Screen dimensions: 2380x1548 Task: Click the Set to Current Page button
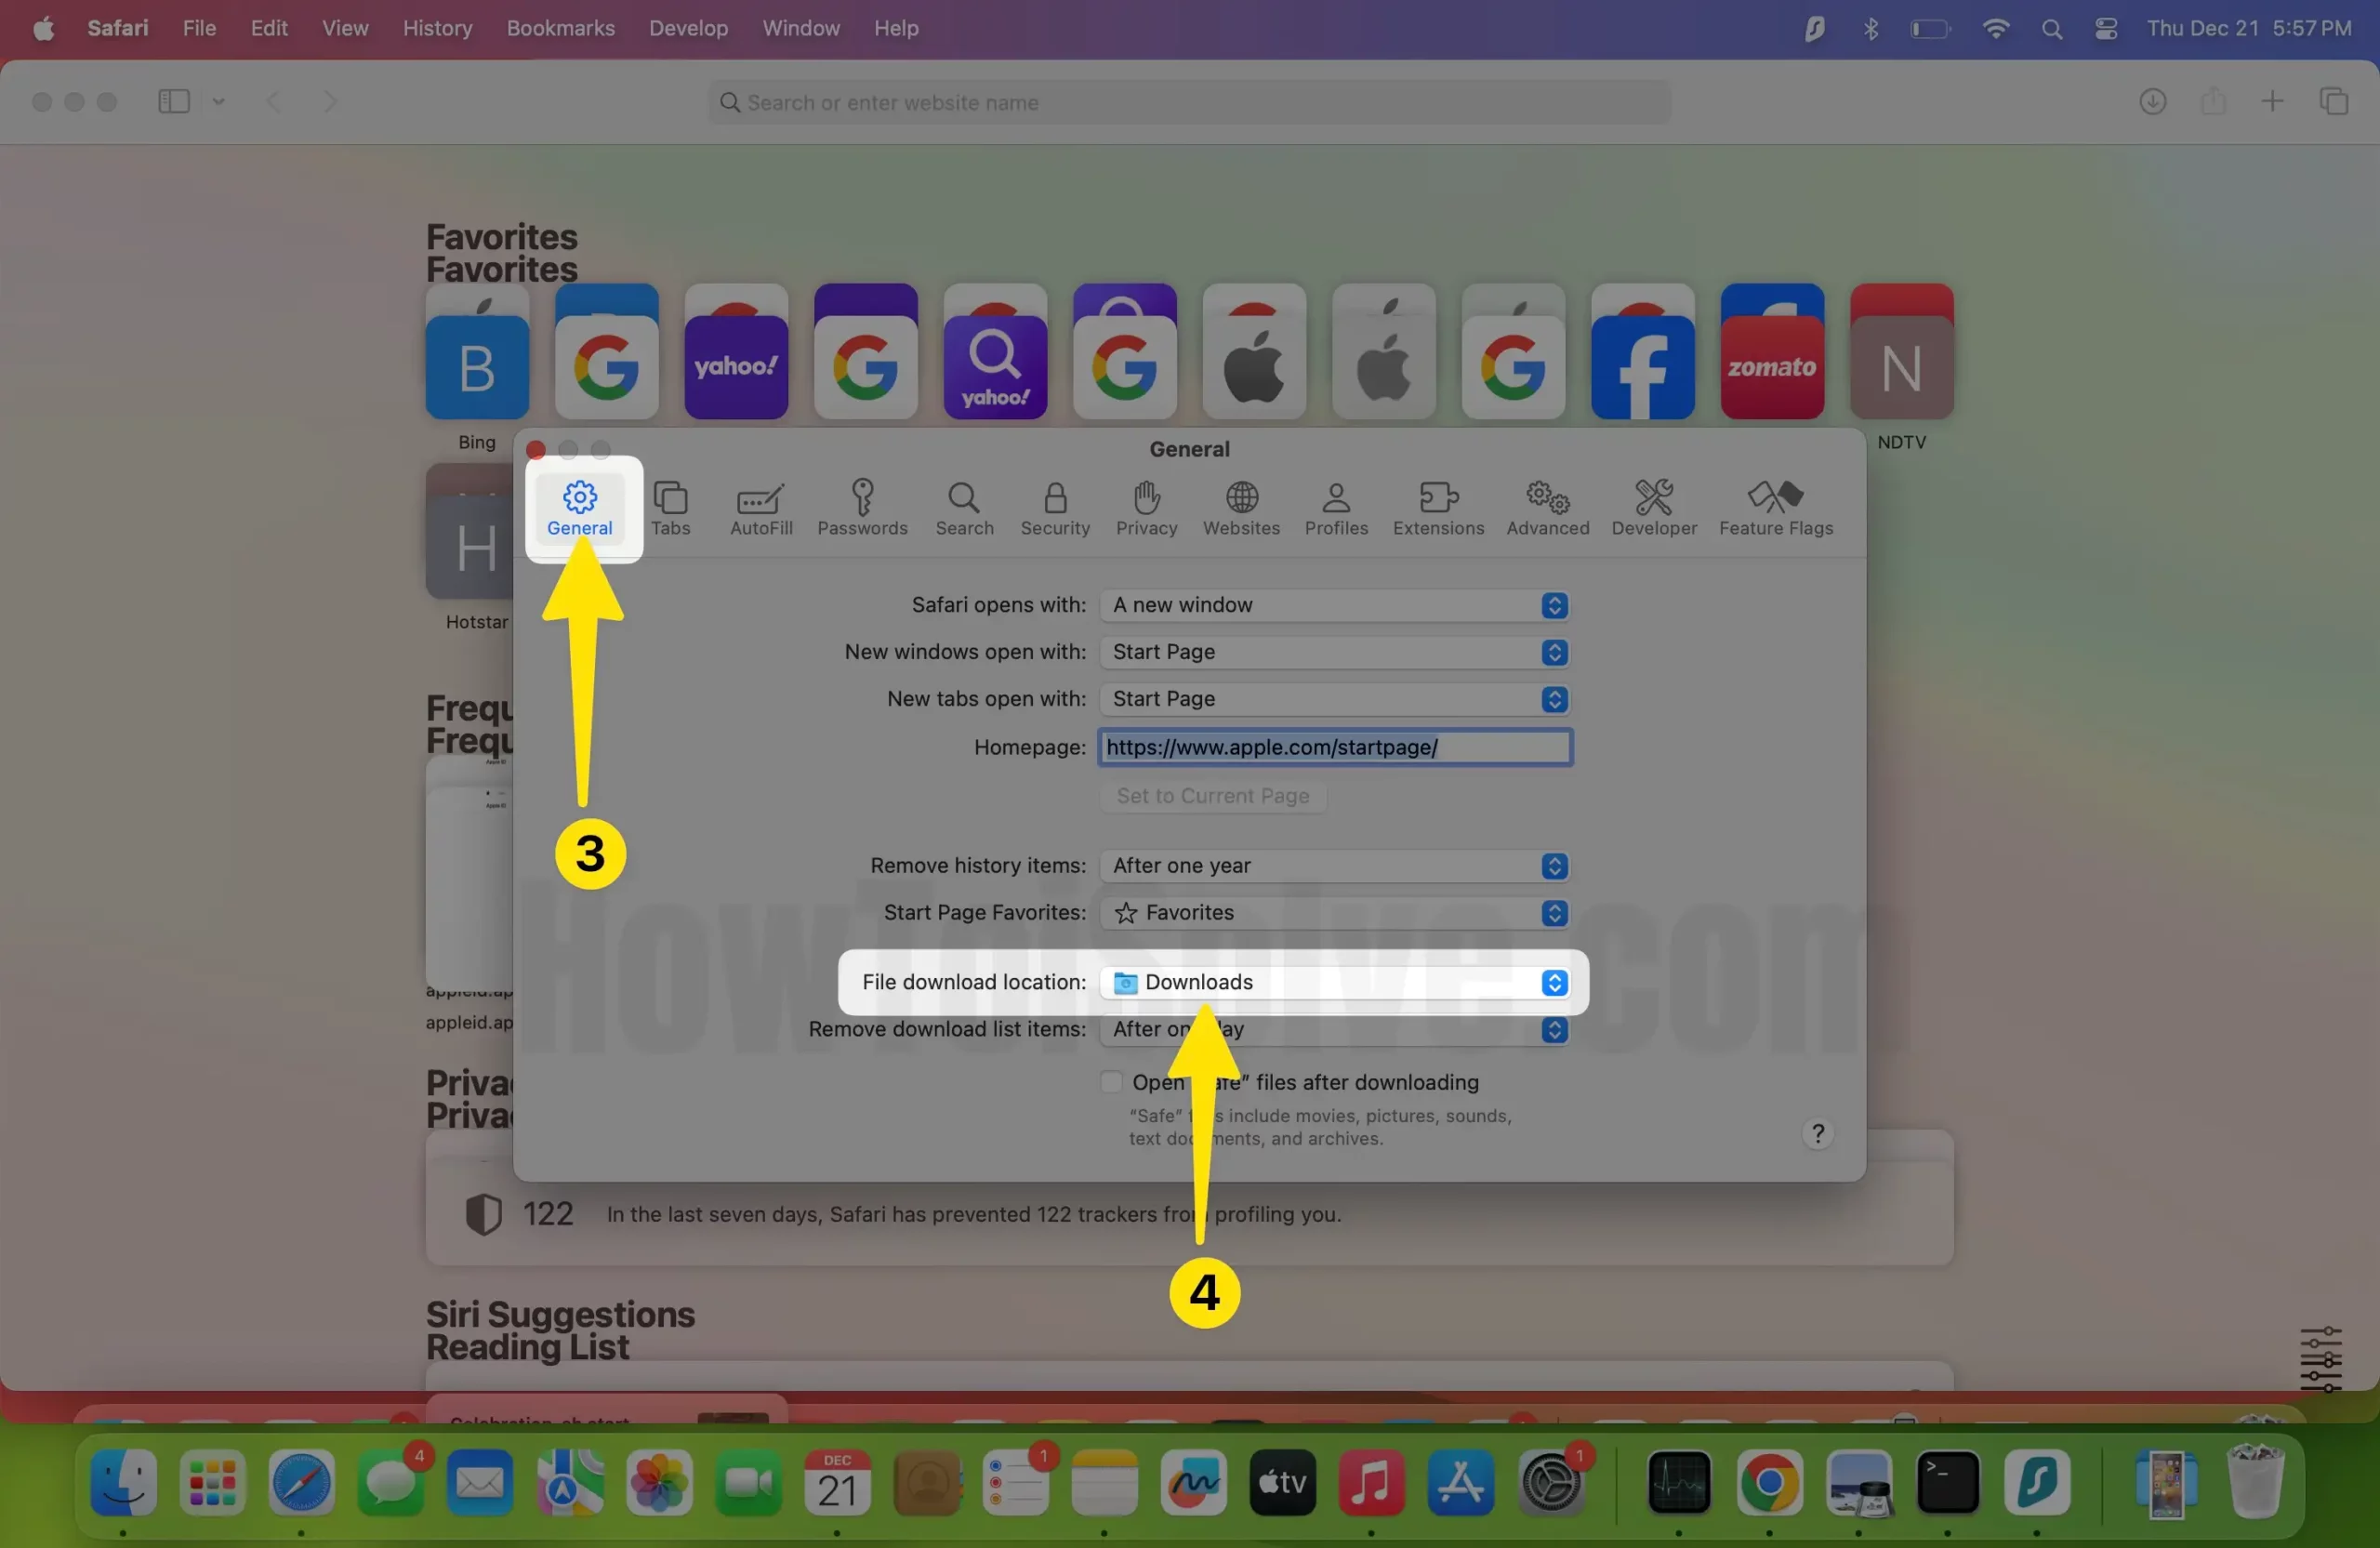pyautogui.click(x=1212, y=796)
